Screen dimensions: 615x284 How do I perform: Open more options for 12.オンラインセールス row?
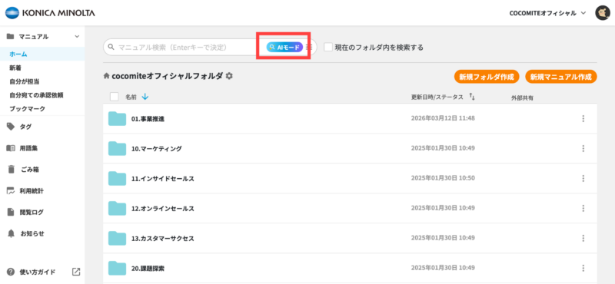point(583,209)
